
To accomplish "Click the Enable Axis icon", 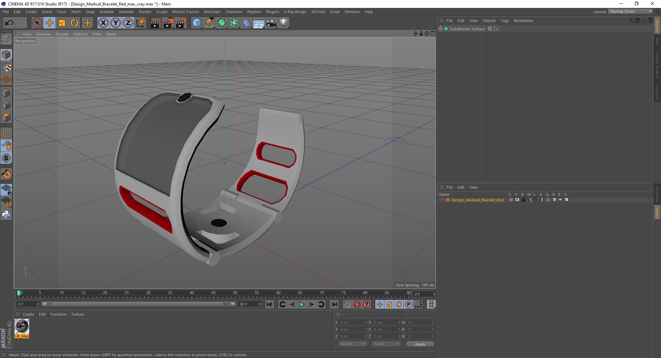I will click(x=6, y=133).
